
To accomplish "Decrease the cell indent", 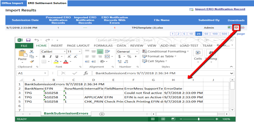I will pos(87,62).
